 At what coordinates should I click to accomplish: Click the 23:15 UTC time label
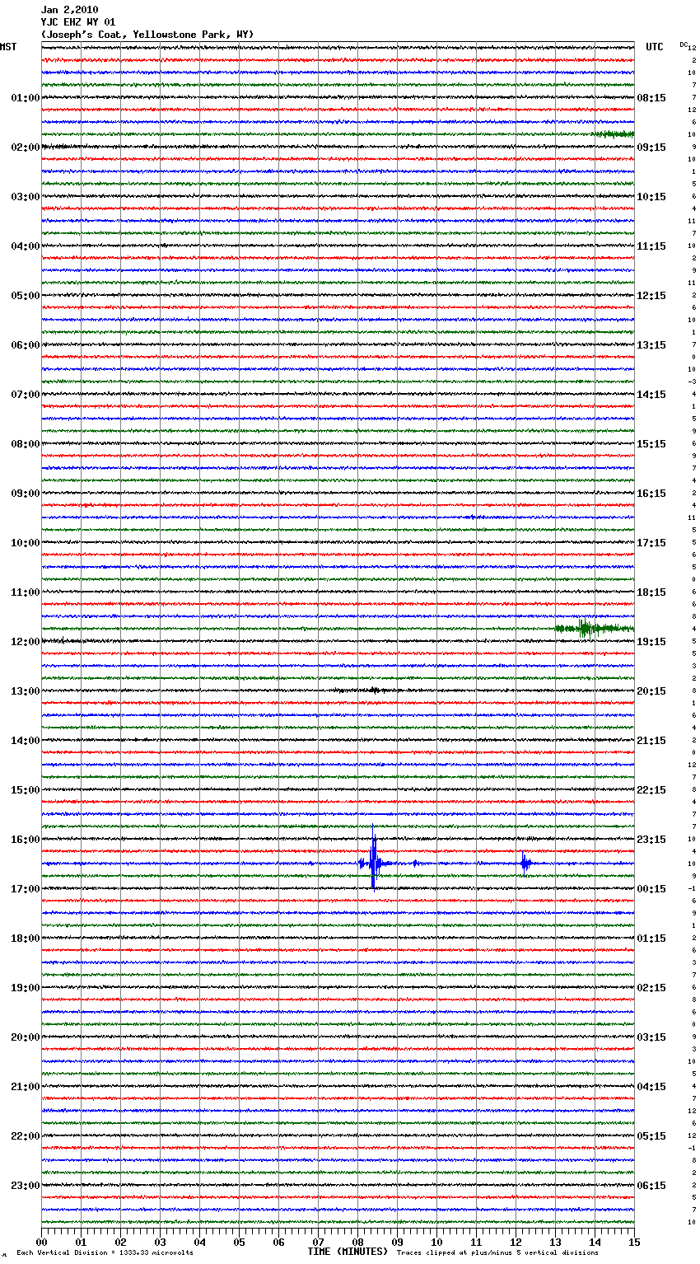651,840
